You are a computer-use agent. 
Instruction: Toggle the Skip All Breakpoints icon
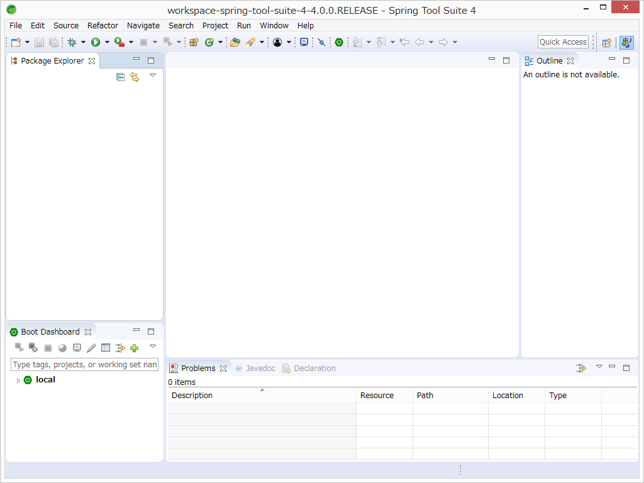(x=321, y=42)
